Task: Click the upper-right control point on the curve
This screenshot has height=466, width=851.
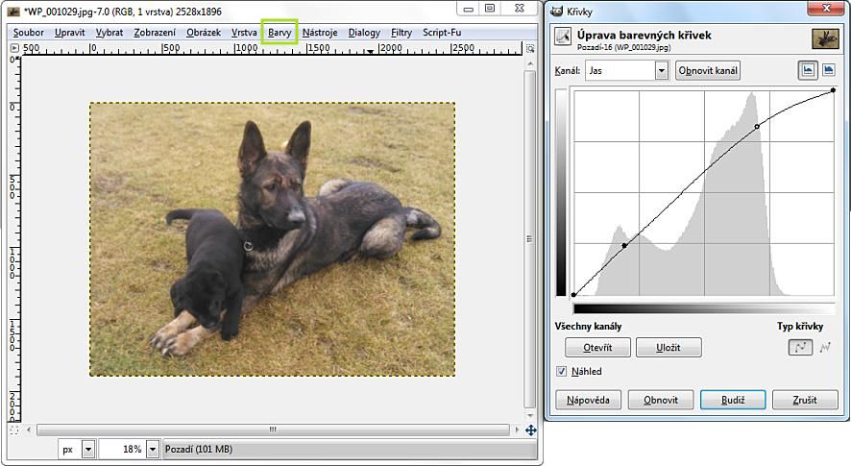Action: coord(832,90)
